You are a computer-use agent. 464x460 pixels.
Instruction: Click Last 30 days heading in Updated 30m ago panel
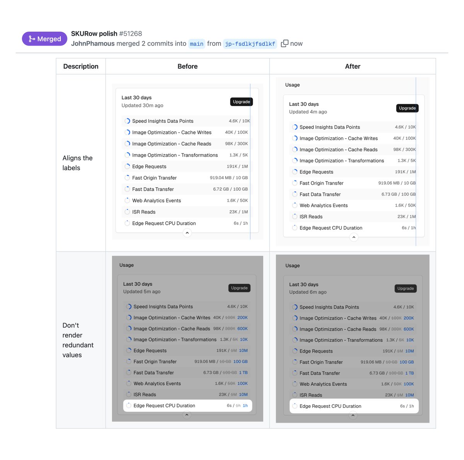pyautogui.click(x=136, y=98)
